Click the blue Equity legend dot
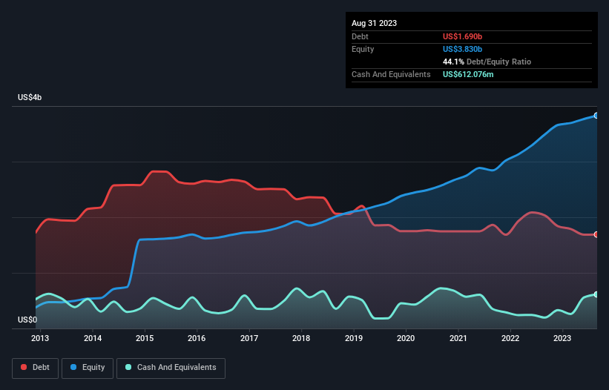The height and width of the screenshot is (390, 609). pos(73,367)
